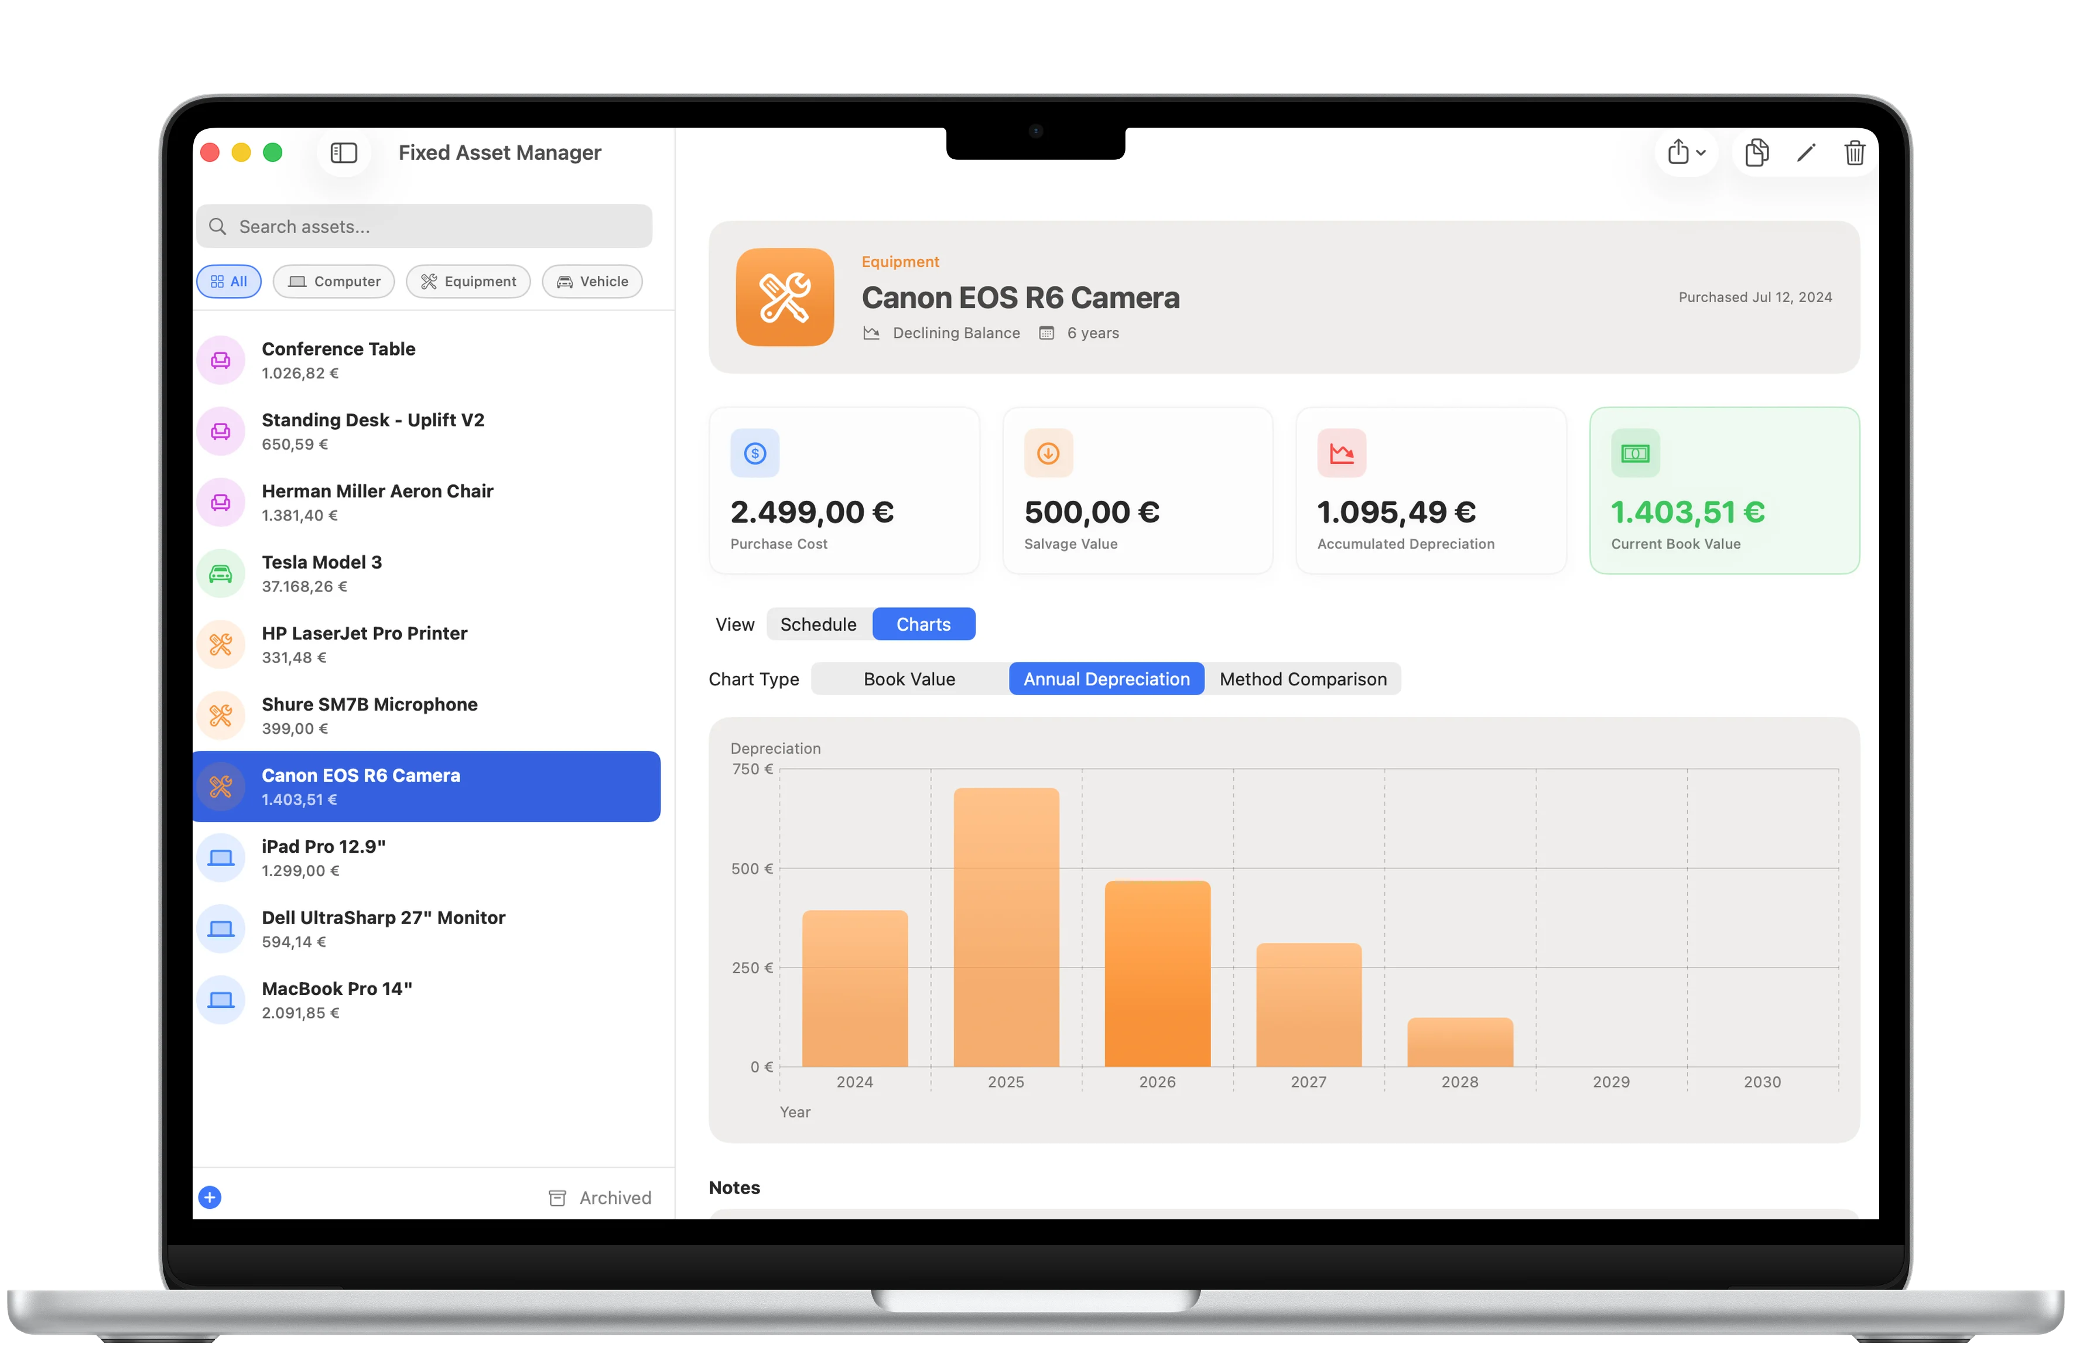Click the Standing Desk furniture icon
This screenshot has height=1347, width=2073.
221,431
